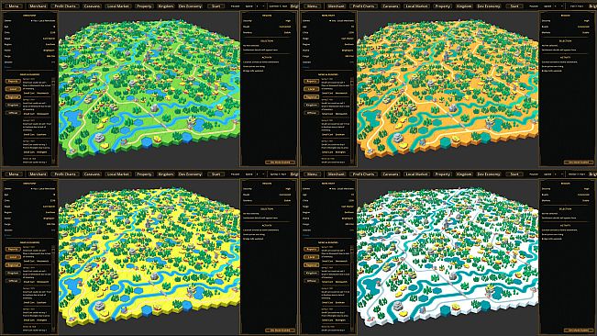The width and height of the screenshot is (597, 336).
Task: Open Dev Economy in the green-map screenshot
Action: point(190,6)
